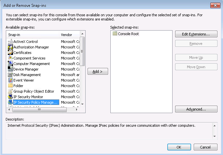
Task: Click the Computer Management icon
Action: (10, 64)
